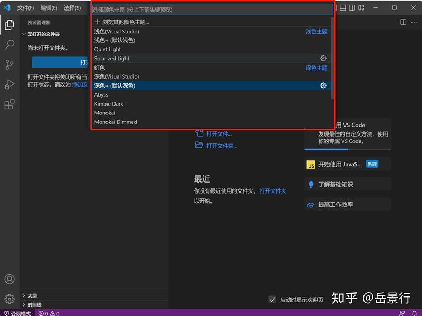This screenshot has height=316, width=422.
Task: Click the blue open folder button in Explorer
Action: 61,62
